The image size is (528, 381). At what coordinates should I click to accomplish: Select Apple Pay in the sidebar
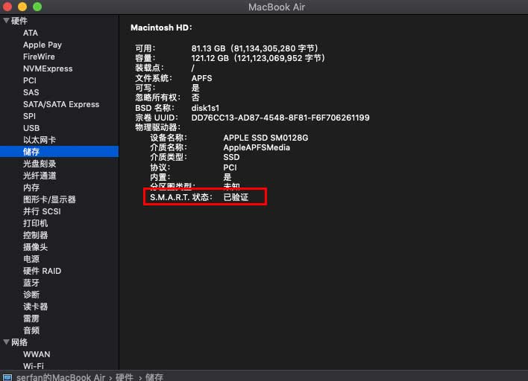coord(43,45)
